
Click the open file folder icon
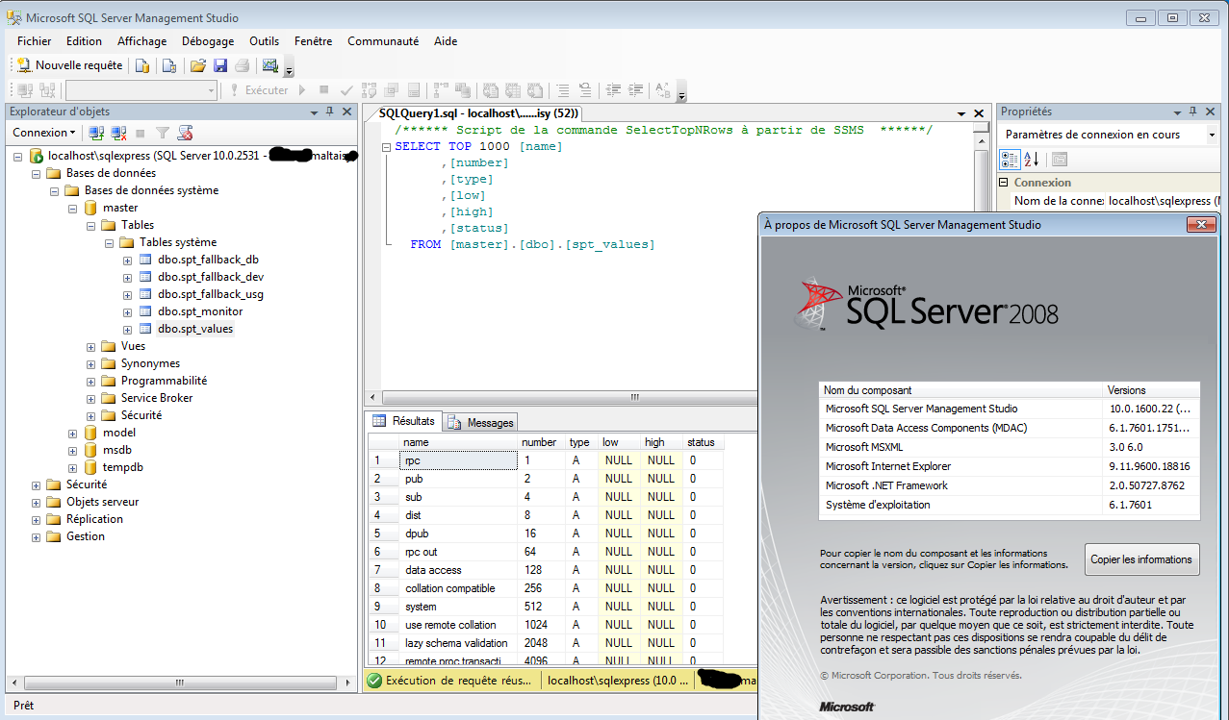tap(197, 65)
